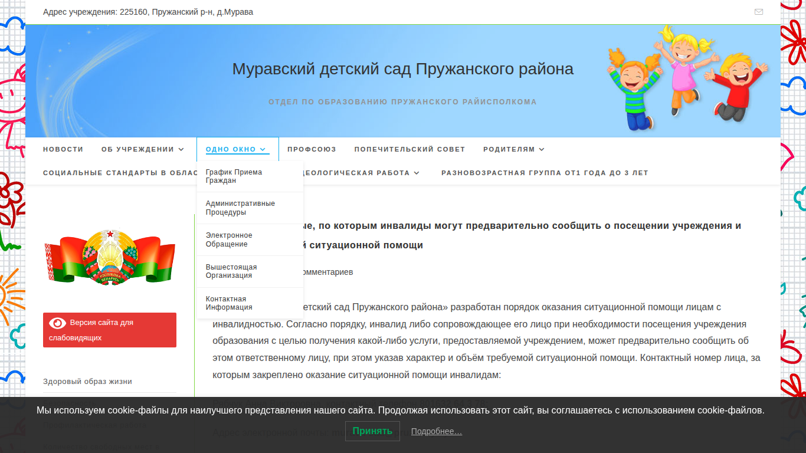Viewport: 806px width, 453px height.
Task: Follow the Подробнее cookie link
Action: (x=437, y=432)
